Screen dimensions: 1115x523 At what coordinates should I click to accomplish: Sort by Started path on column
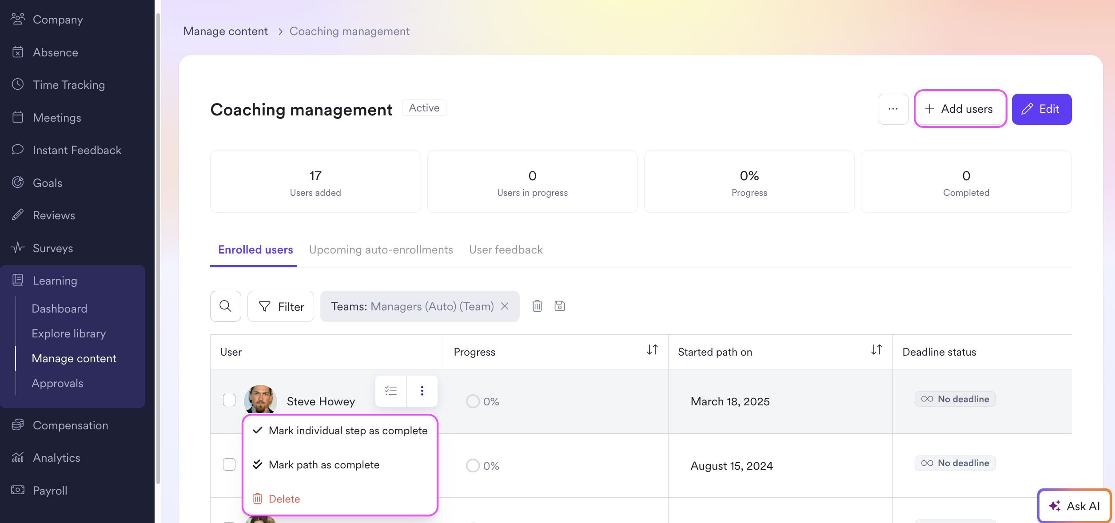(876, 350)
